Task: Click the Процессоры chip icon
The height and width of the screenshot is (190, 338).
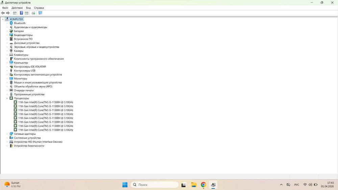Action: (11, 98)
